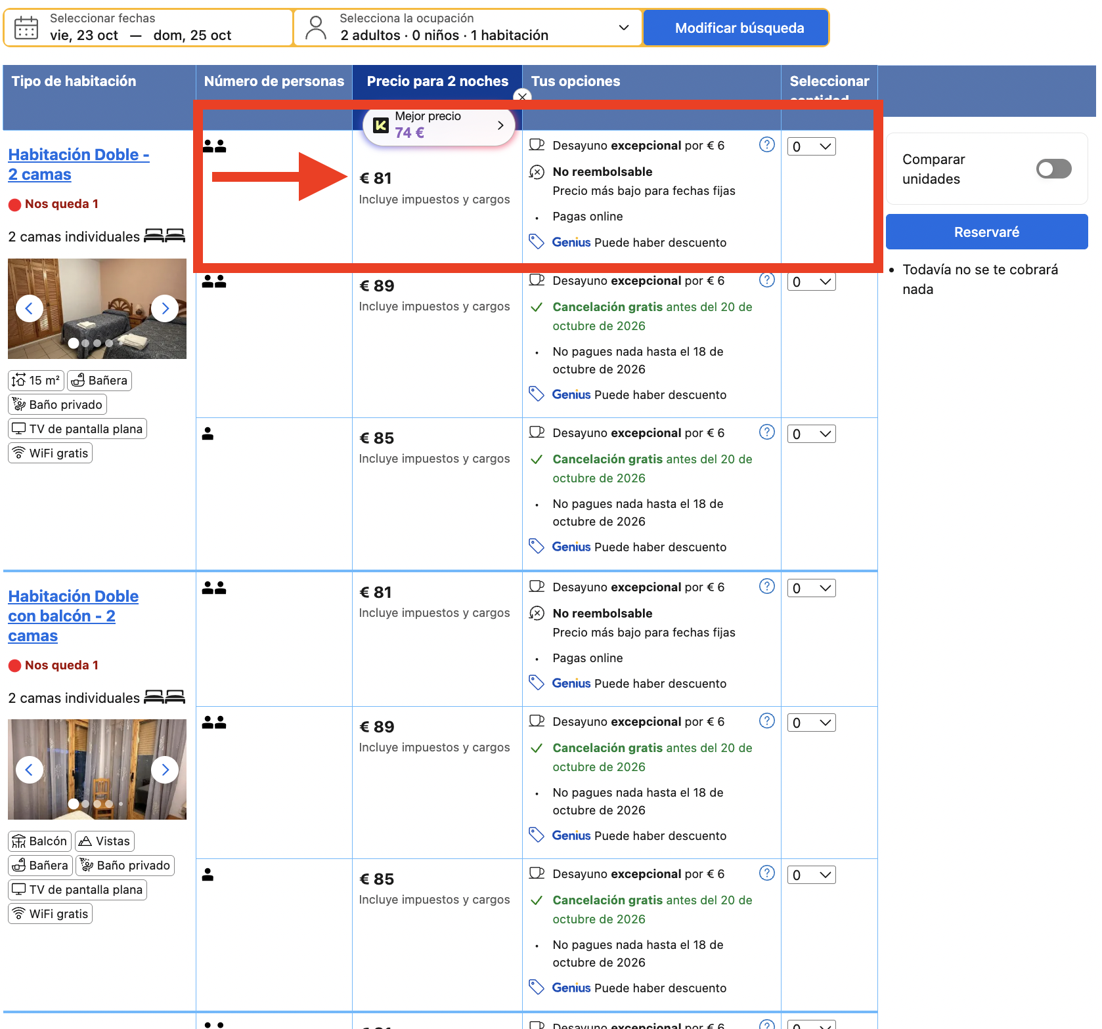Image resolution: width=1102 pixels, height=1029 pixels.
Task: Click the Seleccionar fechas date field
Action: (x=148, y=28)
